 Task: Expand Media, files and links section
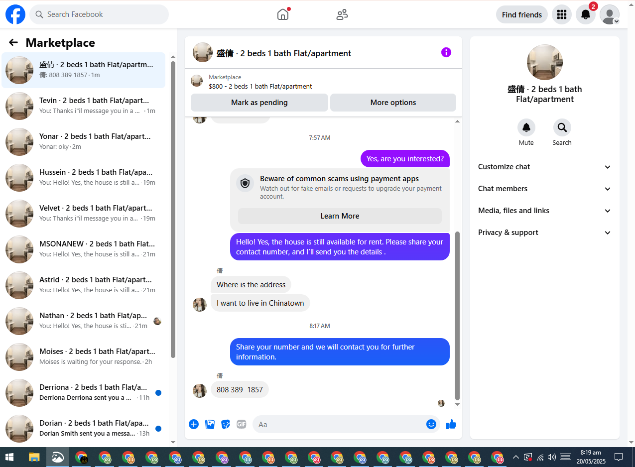pyautogui.click(x=544, y=211)
